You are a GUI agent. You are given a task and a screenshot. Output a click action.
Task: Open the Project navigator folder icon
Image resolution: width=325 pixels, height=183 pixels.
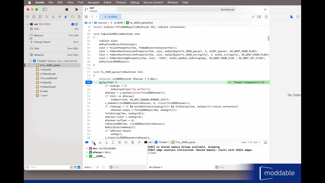pyautogui.click(x=27, y=17)
